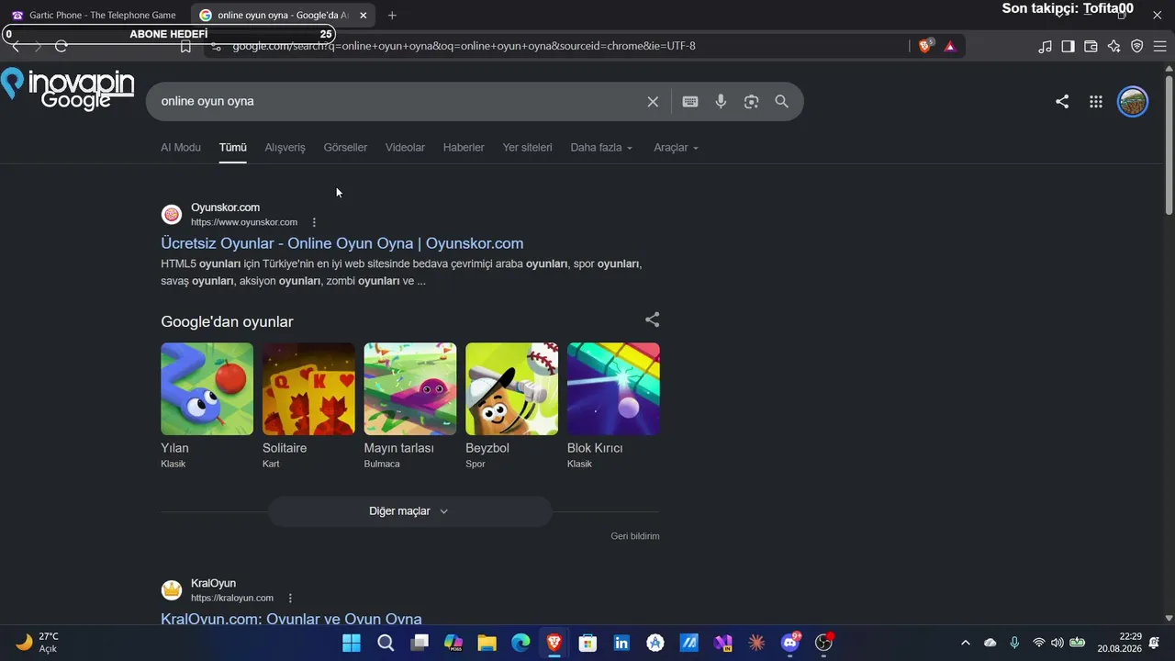Play the Blok Kırıcı game
Screen dimensions: 1175x661
coord(613,389)
